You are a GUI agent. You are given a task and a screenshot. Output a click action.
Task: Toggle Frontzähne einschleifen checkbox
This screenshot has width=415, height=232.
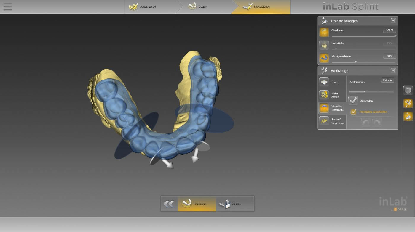coord(353,112)
